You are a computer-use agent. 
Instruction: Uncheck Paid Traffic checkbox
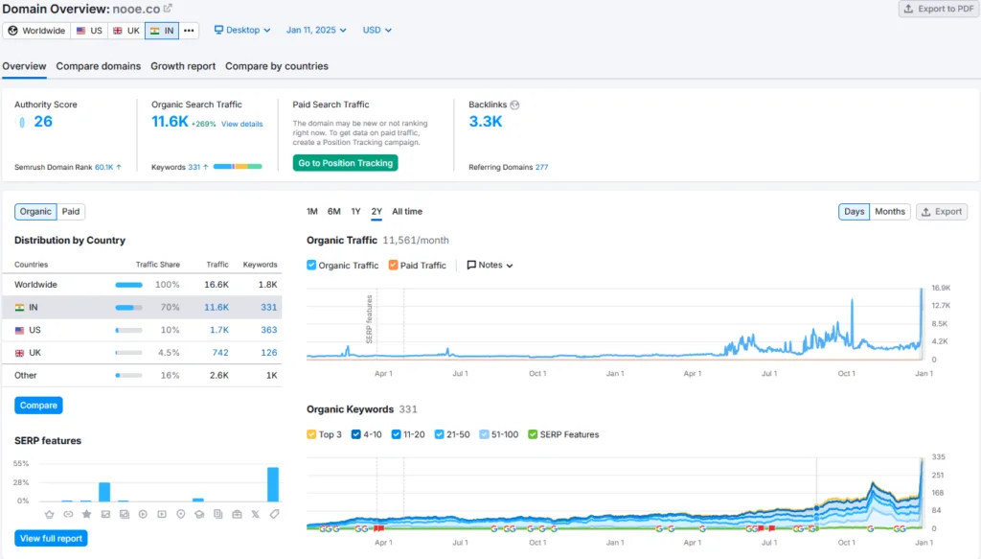point(393,265)
